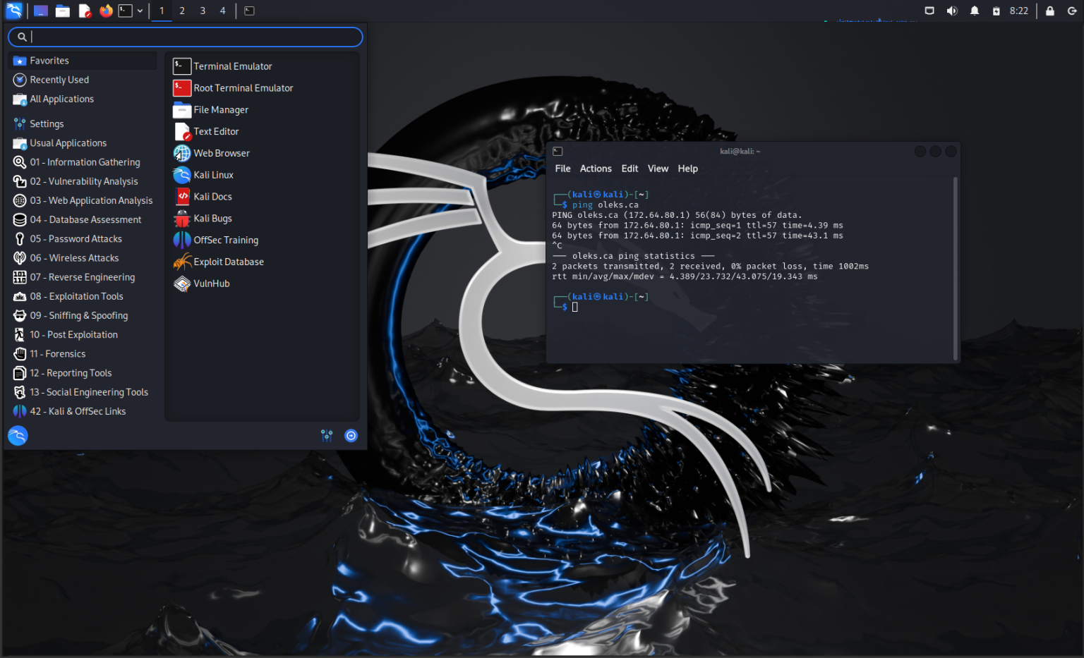This screenshot has width=1084, height=658.
Task: Mute audio via the speaker tray icon
Action: coord(952,11)
